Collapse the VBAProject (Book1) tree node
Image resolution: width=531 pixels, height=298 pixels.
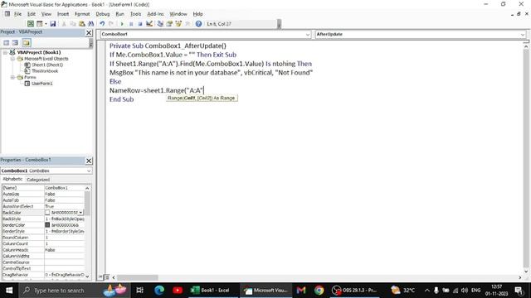coord(5,52)
